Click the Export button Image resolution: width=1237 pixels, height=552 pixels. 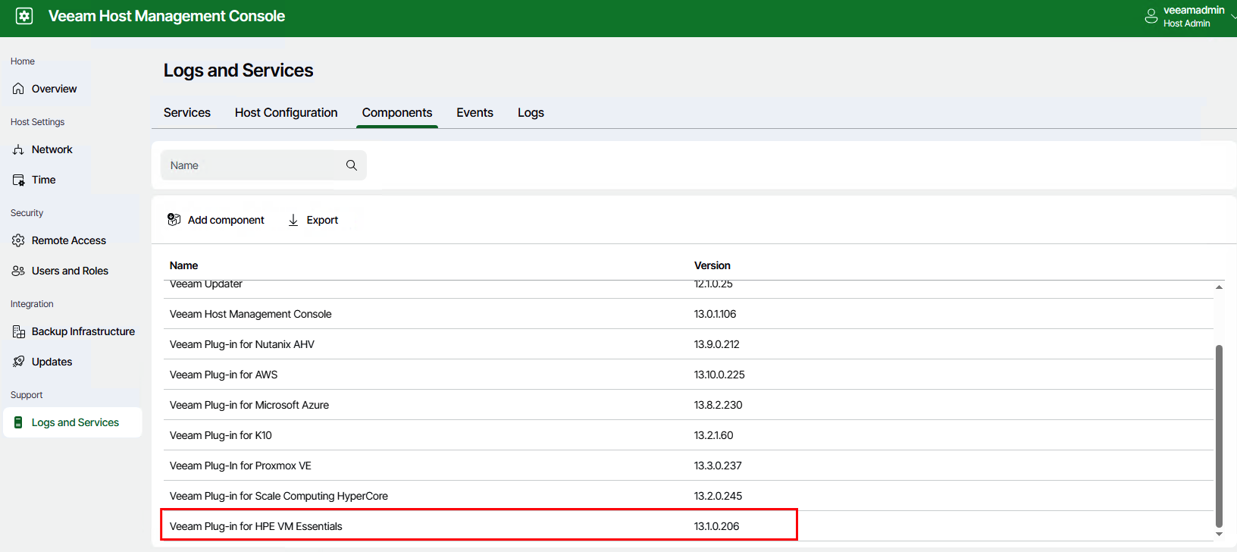pyautogui.click(x=313, y=220)
